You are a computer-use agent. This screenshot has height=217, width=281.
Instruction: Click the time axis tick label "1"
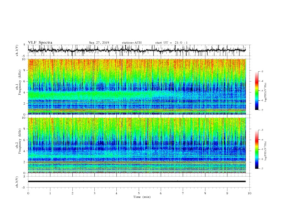pos(50,193)
